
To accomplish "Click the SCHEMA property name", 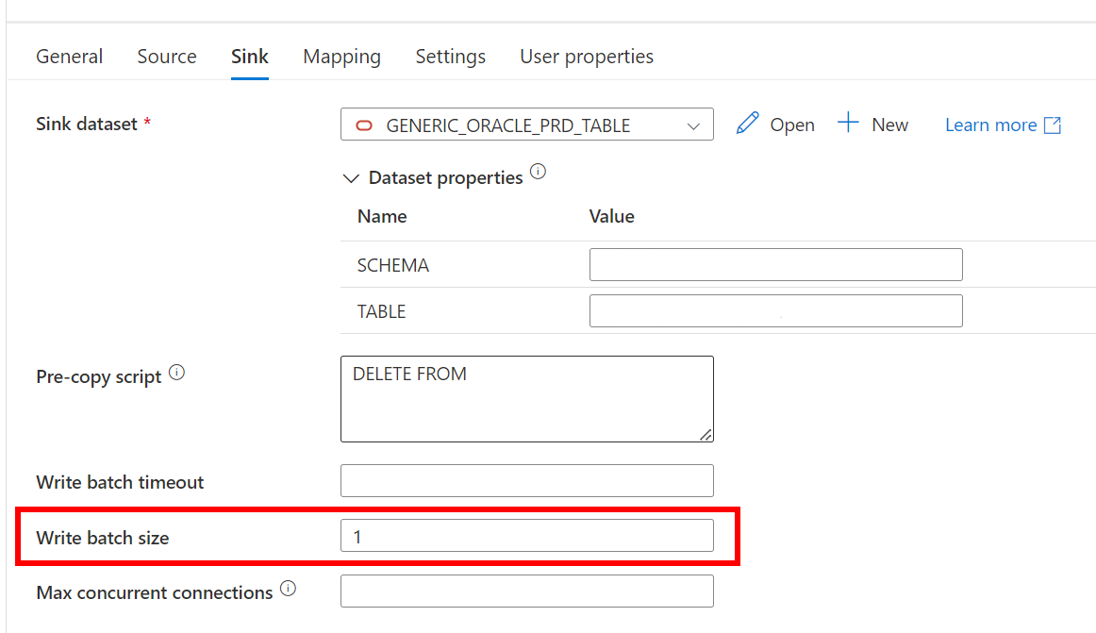I will click(392, 266).
